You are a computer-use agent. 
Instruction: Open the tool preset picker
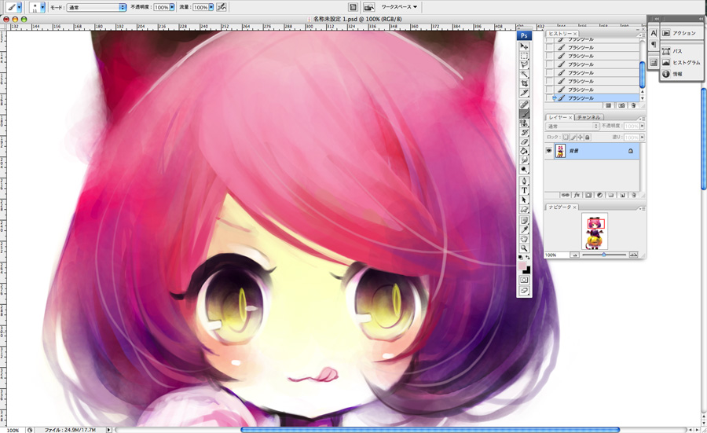point(13,7)
